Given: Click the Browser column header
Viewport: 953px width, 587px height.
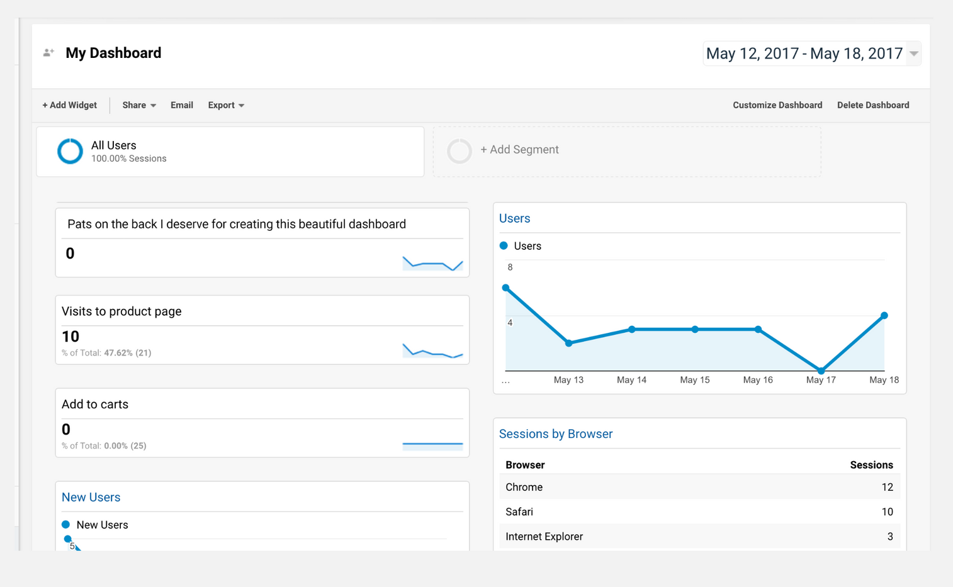Looking at the screenshot, I should [x=525, y=465].
